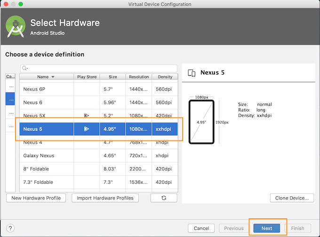Select the Galaxy Nexus device row

pos(98,155)
